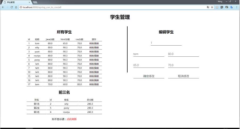The height and width of the screenshot is (129, 240).
Task: Click 第3名 in the top-three table
Action: [x=37, y=112]
